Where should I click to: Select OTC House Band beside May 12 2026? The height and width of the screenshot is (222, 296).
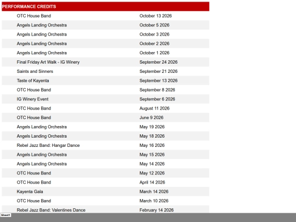(34, 173)
